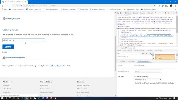The width and height of the screenshot is (178, 100).
Task: Click the browser Back arrow
Action: (x=3, y=6)
